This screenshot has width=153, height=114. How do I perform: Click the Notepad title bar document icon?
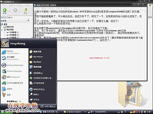(35, 5)
